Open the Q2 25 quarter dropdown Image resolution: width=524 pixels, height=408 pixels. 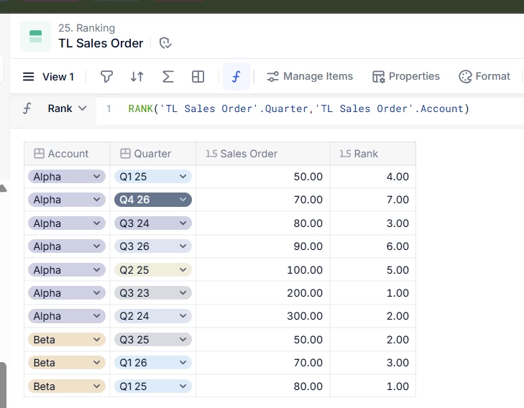click(183, 270)
